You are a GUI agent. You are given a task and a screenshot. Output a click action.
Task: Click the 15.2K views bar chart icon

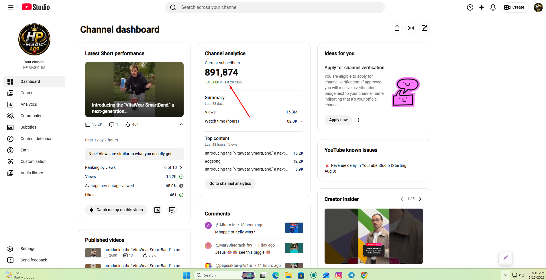pyautogui.click(x=87, y=125)
